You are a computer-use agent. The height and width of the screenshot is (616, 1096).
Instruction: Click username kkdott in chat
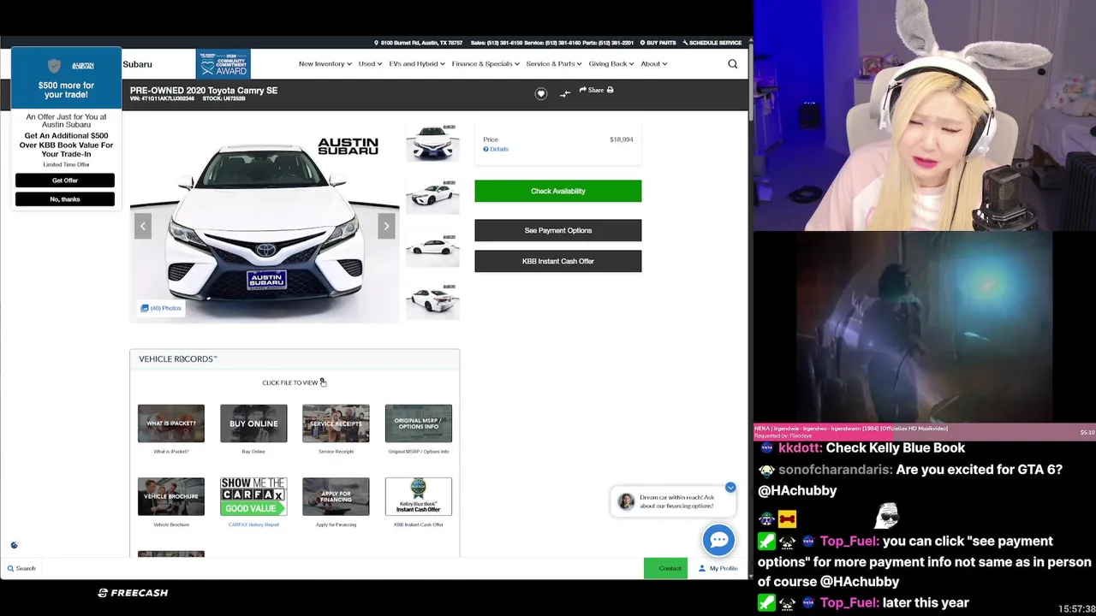click(801, 447)
